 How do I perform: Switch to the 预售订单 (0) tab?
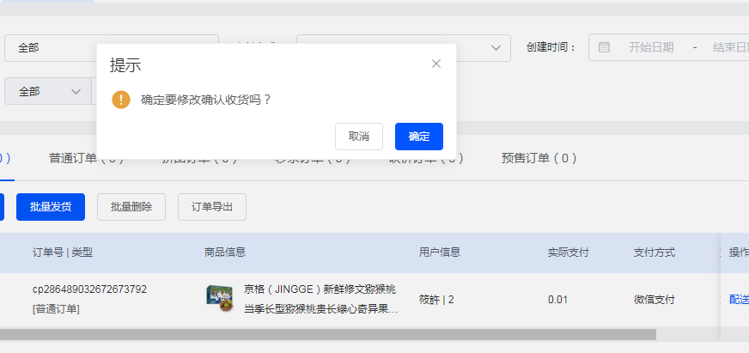click(x=539, y=158)
